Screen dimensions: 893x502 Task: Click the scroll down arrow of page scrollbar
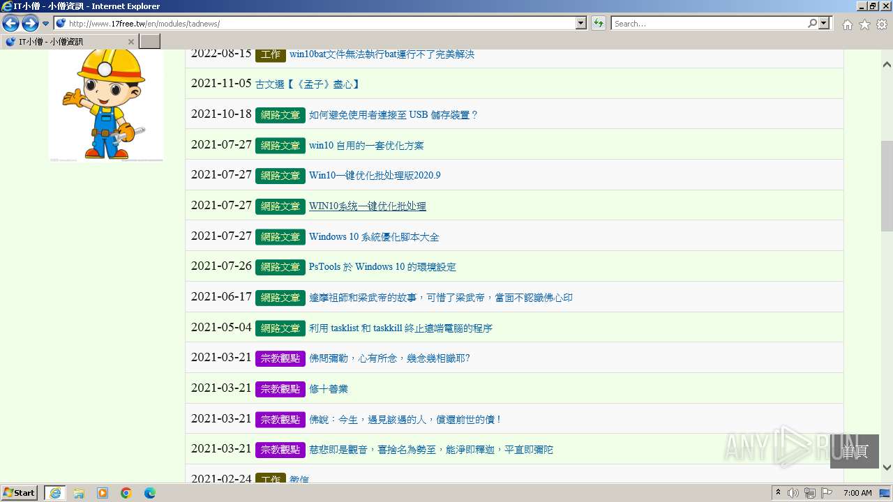[887, 468]
